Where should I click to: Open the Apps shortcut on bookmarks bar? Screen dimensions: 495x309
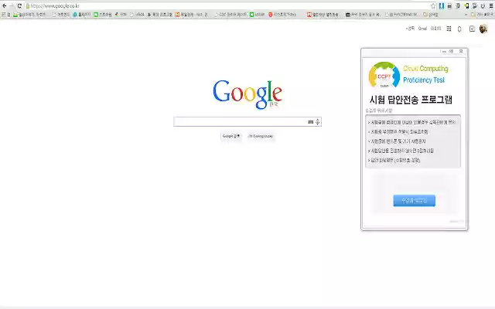pyautogui.click(x=6, y=15)
